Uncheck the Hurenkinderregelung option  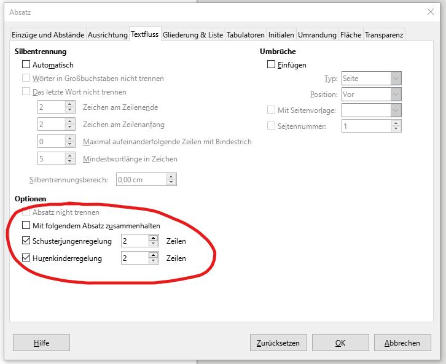pyautogui.click(x=26, y=258)
